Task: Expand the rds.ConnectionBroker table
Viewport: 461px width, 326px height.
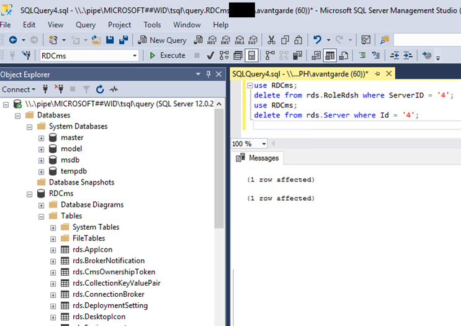Action: (x=53, y=295)
